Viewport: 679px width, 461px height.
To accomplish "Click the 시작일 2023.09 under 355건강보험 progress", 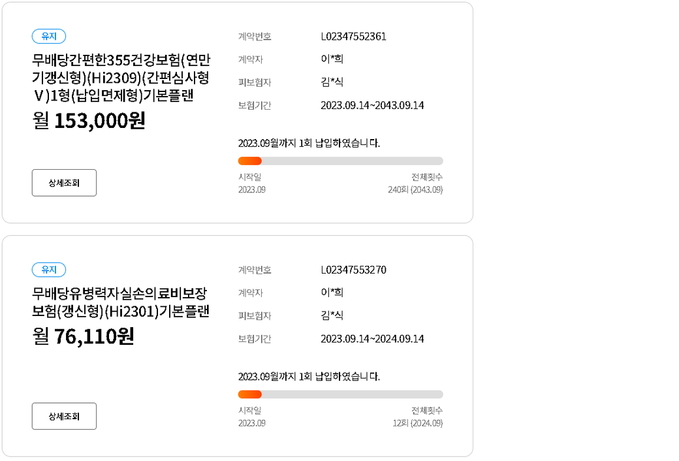I will coord(251,189).
